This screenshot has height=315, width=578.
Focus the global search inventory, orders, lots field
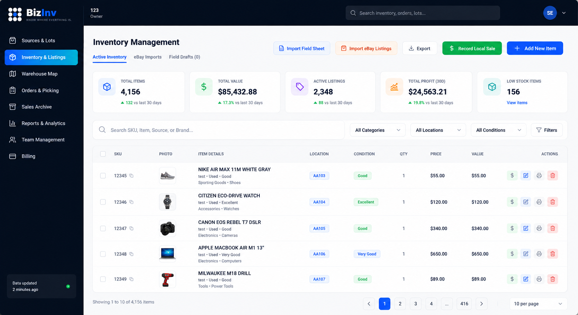point(423,13)
